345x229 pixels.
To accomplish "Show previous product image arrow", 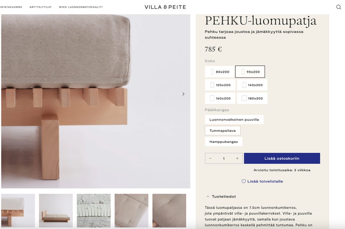I will 8,94.
